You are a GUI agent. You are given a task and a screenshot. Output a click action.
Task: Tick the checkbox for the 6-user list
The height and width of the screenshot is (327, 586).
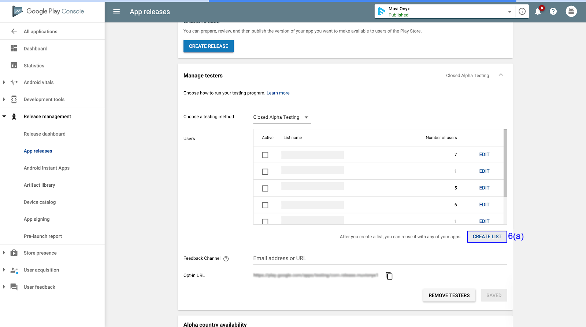click(265, 205)
